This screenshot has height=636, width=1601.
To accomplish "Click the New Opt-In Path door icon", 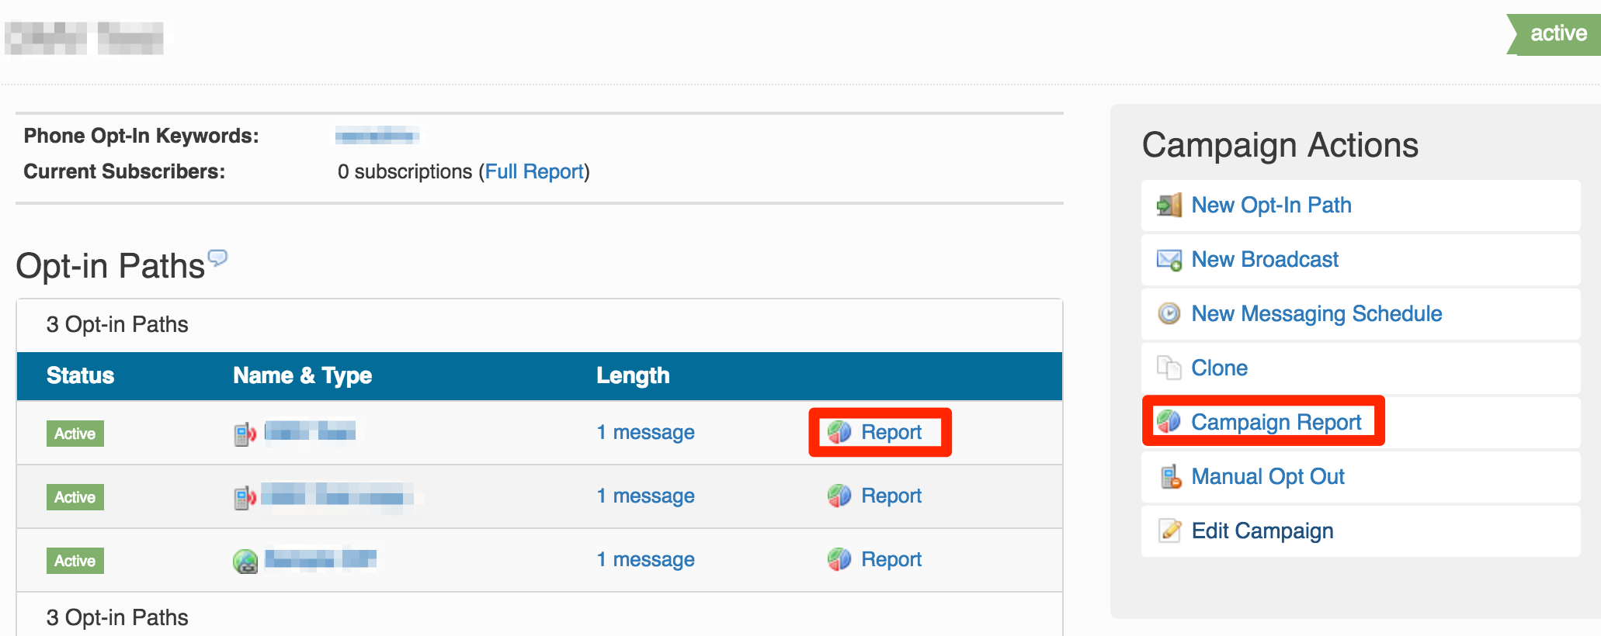I will pyautogui.click(x=1169, y=206).
